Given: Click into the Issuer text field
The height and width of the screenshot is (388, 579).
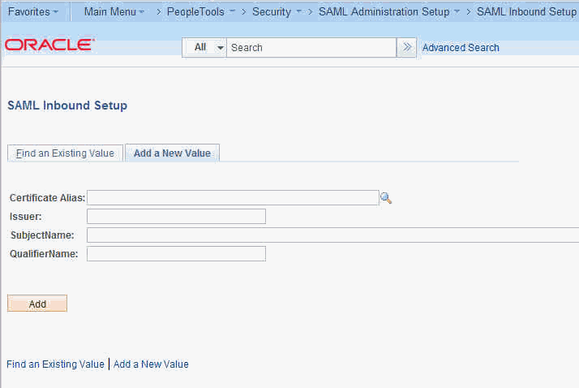Looking at the screenshot, I should (x=176, y=216).
